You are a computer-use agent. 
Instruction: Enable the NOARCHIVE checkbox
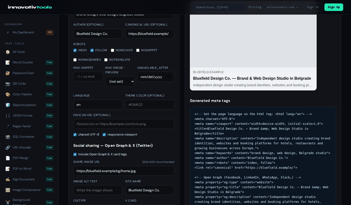click(x=112, y=50)
